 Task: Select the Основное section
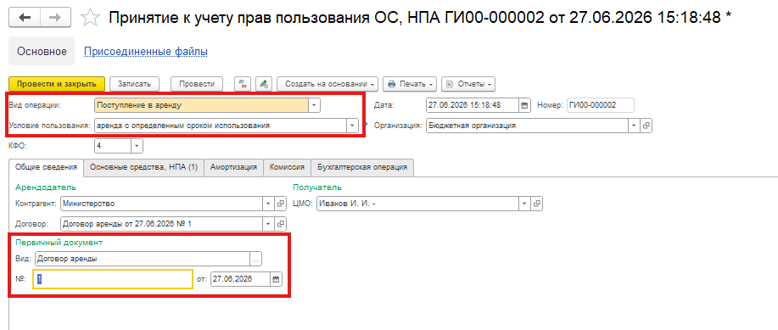42,51
